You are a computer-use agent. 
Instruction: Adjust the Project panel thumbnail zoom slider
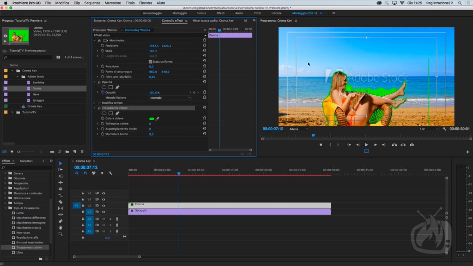pos(18,152)
